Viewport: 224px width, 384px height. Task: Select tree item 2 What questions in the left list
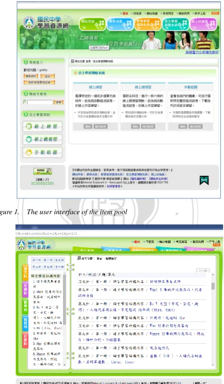pyautogui.click(x=47, y=297)
